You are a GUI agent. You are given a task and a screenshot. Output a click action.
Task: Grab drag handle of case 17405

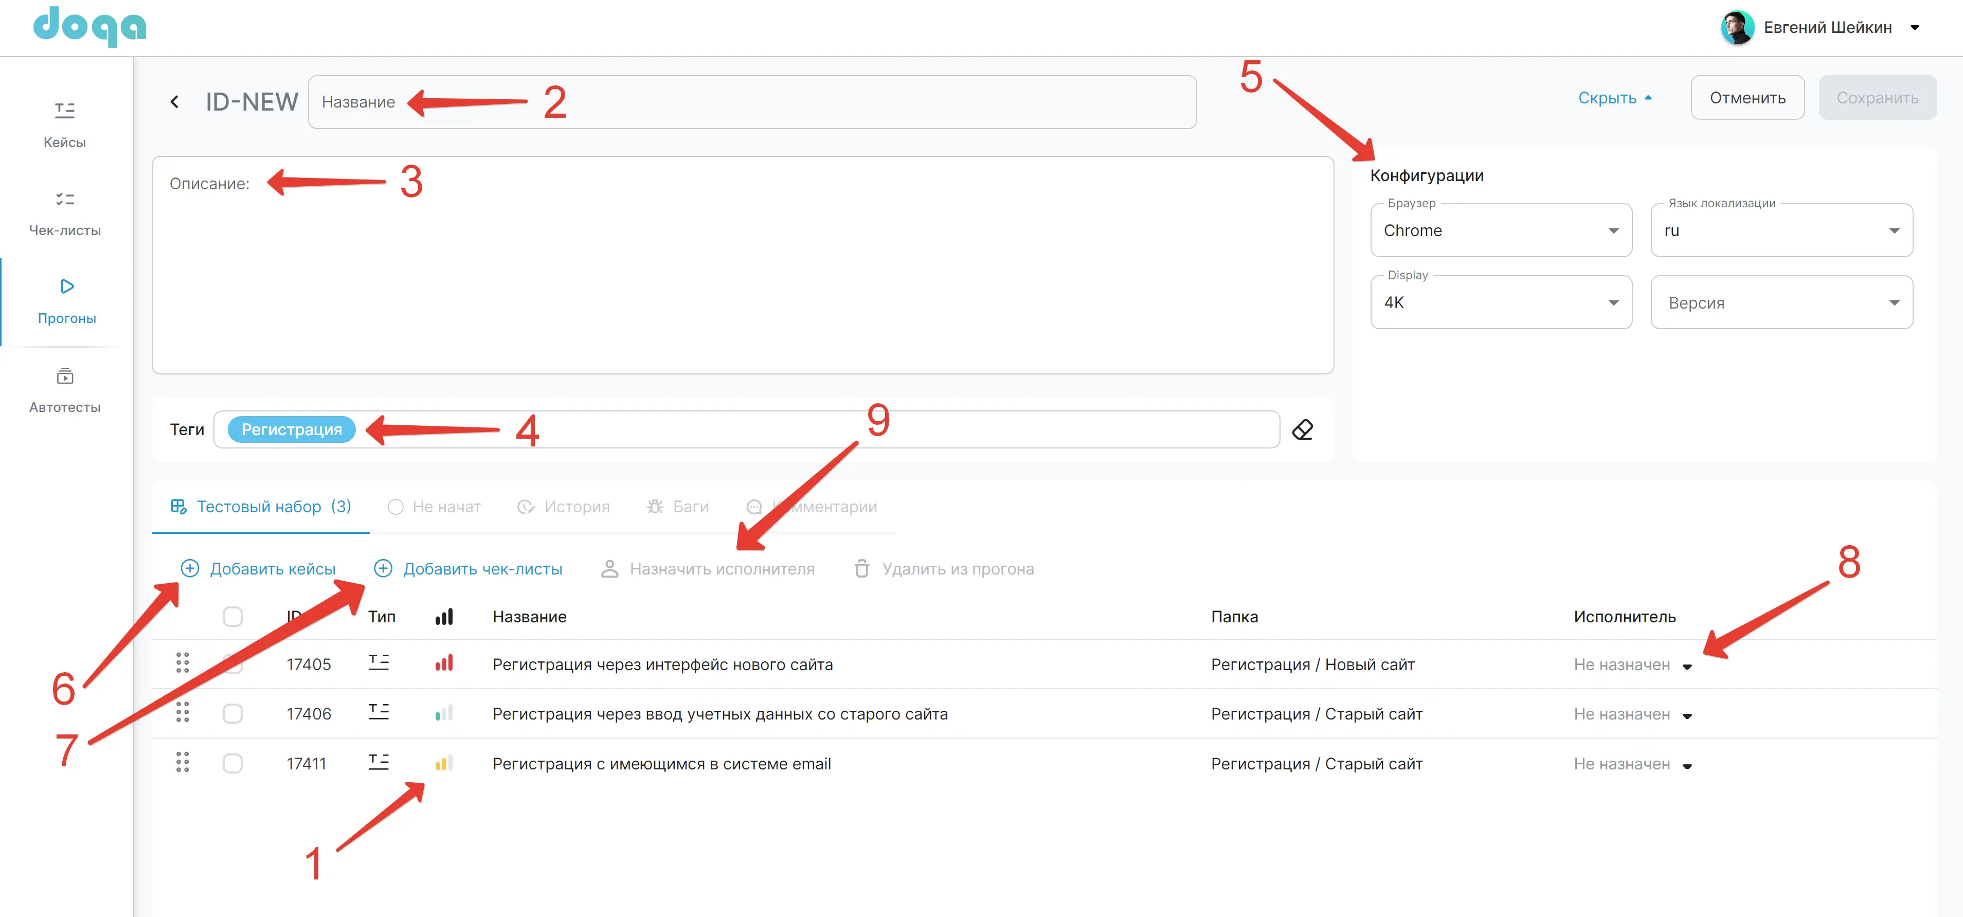tap(182, 663)
